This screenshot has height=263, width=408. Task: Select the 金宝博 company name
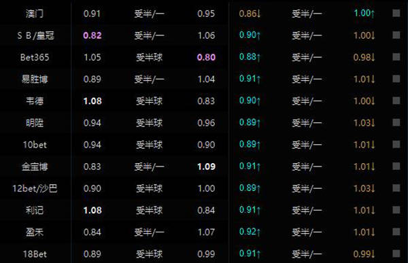point(35,166)
